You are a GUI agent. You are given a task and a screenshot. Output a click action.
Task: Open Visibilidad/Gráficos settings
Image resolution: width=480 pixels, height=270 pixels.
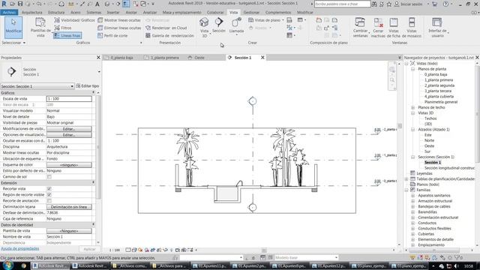point(74,20)
